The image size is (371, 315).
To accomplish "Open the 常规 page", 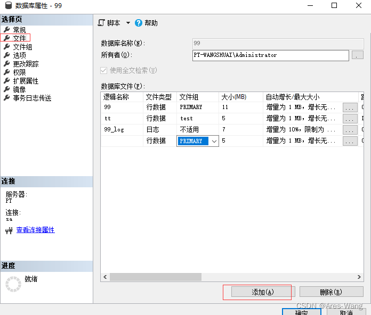I will coord(19,30).
